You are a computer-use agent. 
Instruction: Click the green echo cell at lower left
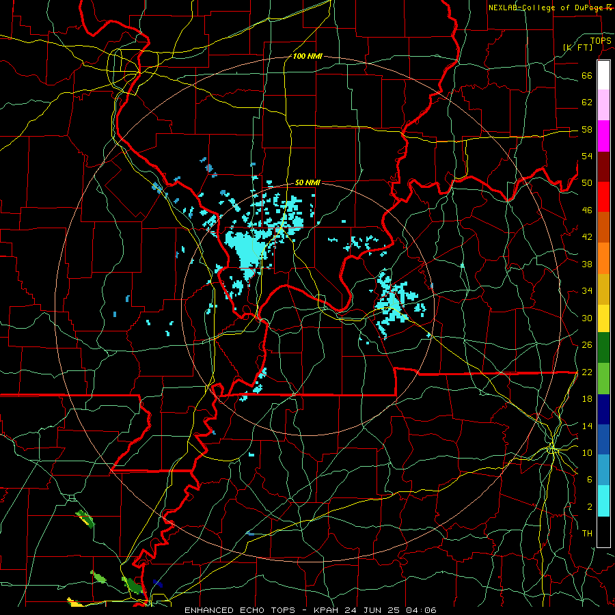pyautogui.click(x=85, y=519)
